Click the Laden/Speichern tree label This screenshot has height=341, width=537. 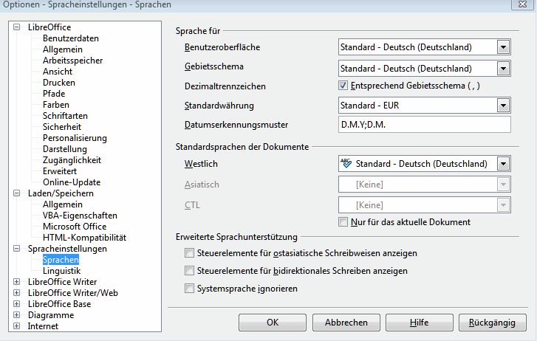coord(61,193)
